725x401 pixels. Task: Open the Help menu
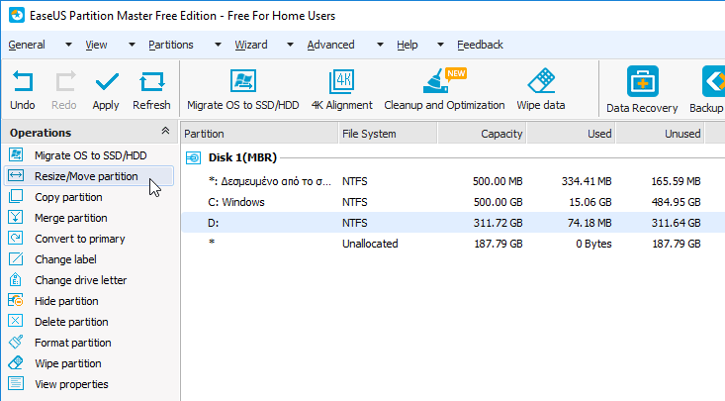407,45
